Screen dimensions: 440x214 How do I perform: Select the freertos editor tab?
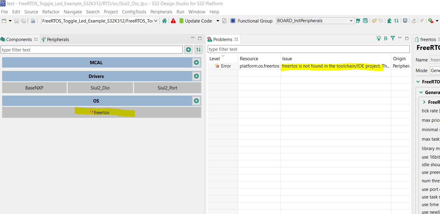[x=428, y=39]
